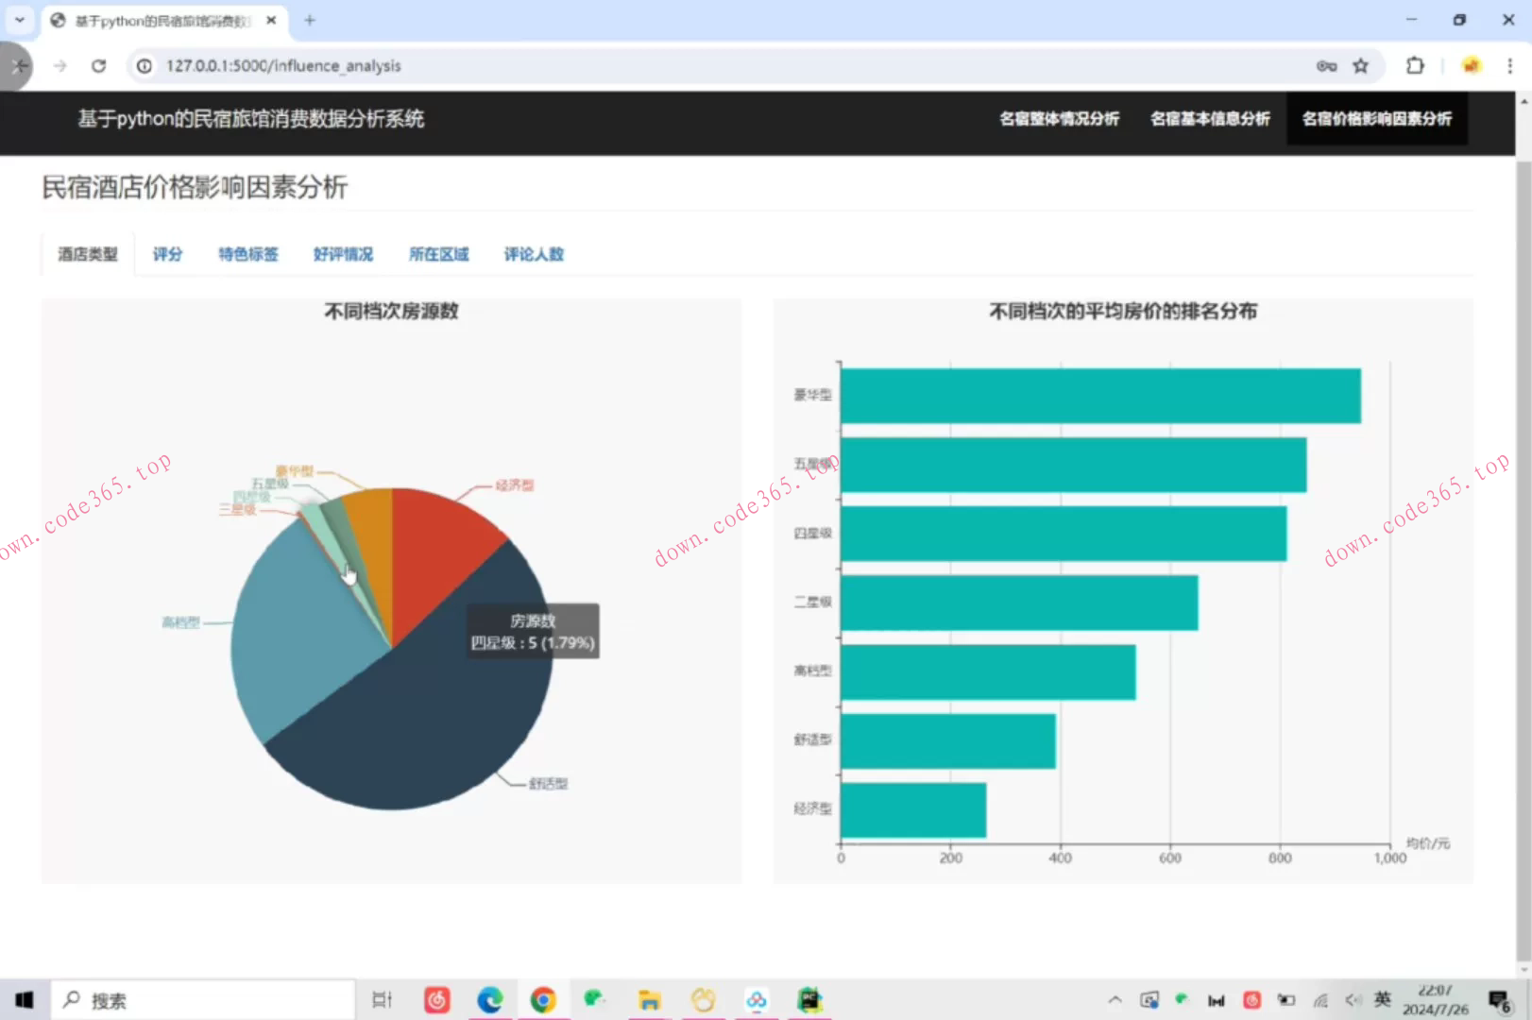Image resolution: width=1532 pixels, height=1020 pixels.
Task: Switch to the 评分 tab
Action: tap(167, 254)
